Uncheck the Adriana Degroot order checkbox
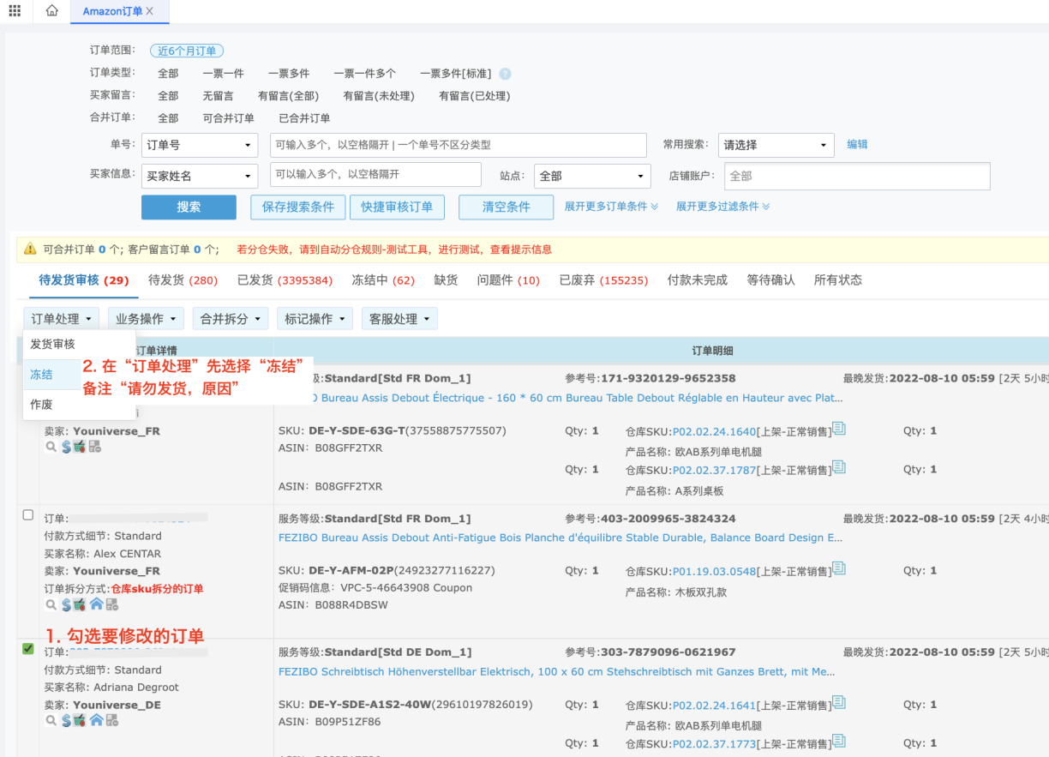The height and width of the screenshot is (757, 1049). (28, 649)
